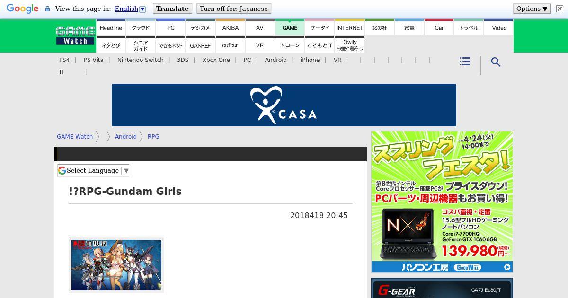Go to PS4 category link
The height and width of the screenshot is (298, 568).
point(64,60)
